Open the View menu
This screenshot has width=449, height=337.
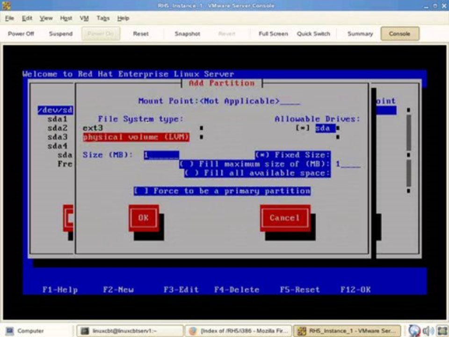tap(46, 18)
